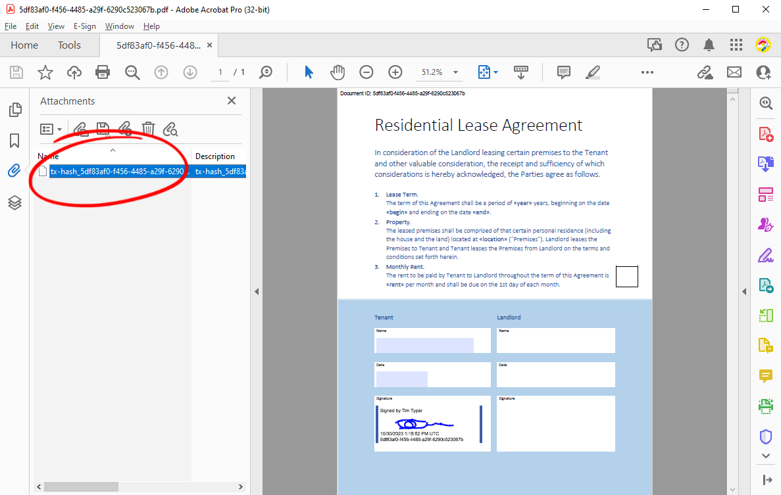Expand the 51.2% zoom level dropdown
This screenshot has height=495, width=781.
455,72
